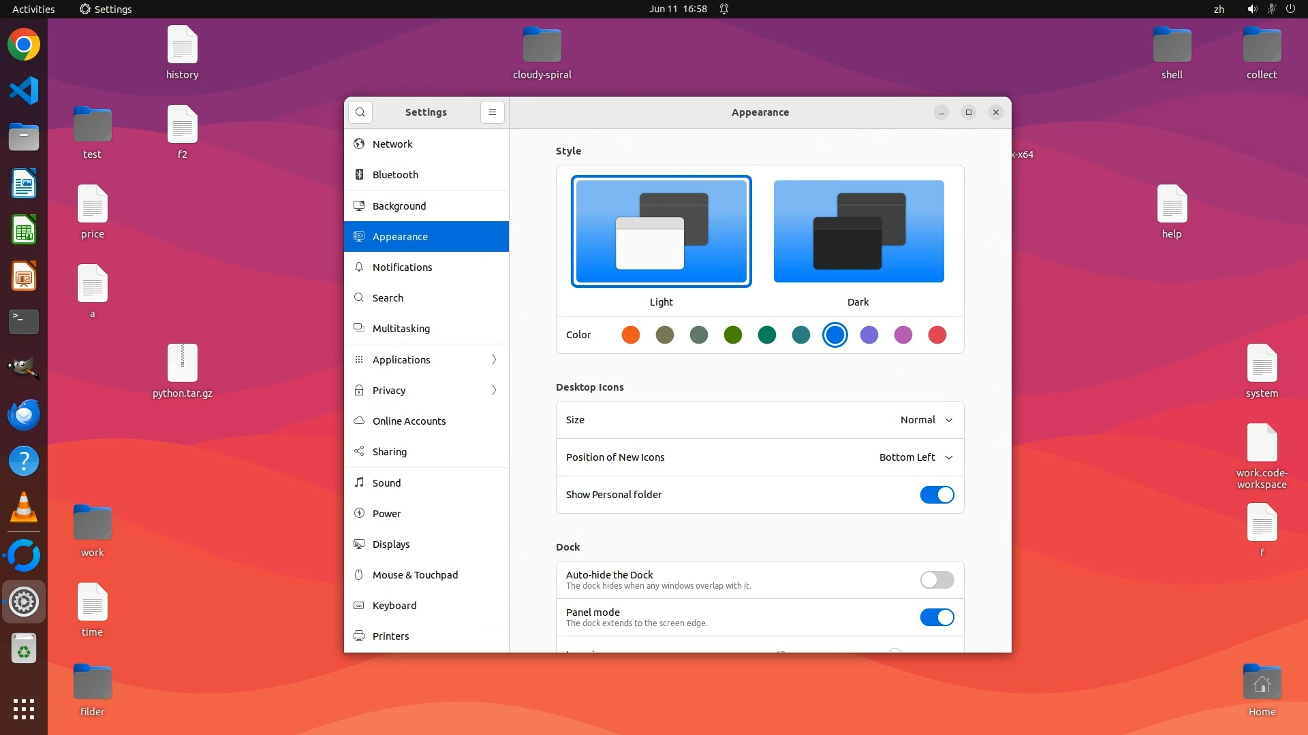Image resolution: width=1308 pixels, height=735 pixels.
Task: Click Activities in the top bar
Action: coord(33,9)
